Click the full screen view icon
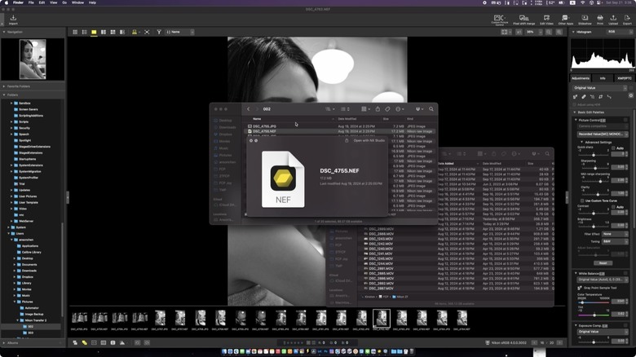Image resolution: width=636 pixels, height=357 pixels. coord(147,32)
